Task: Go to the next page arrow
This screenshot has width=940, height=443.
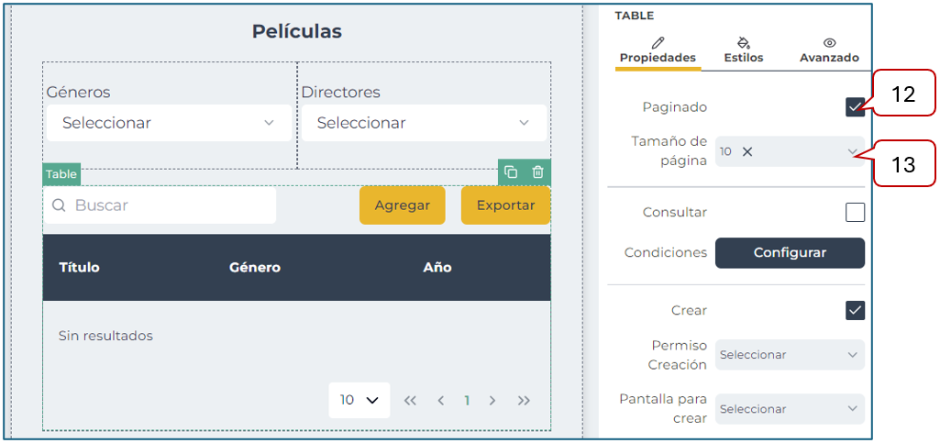Action: point(492,401)
